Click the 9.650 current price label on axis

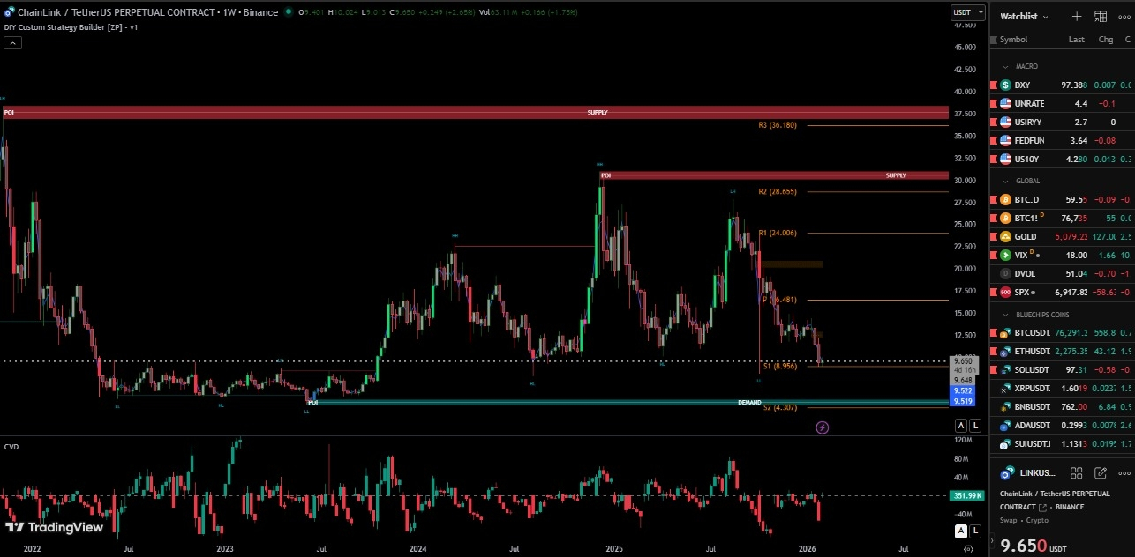click(x=963, y=360)
